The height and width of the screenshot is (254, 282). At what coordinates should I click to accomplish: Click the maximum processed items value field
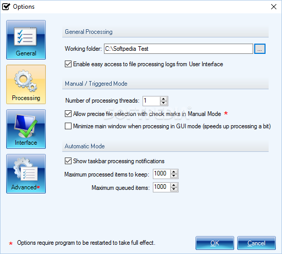162,174
